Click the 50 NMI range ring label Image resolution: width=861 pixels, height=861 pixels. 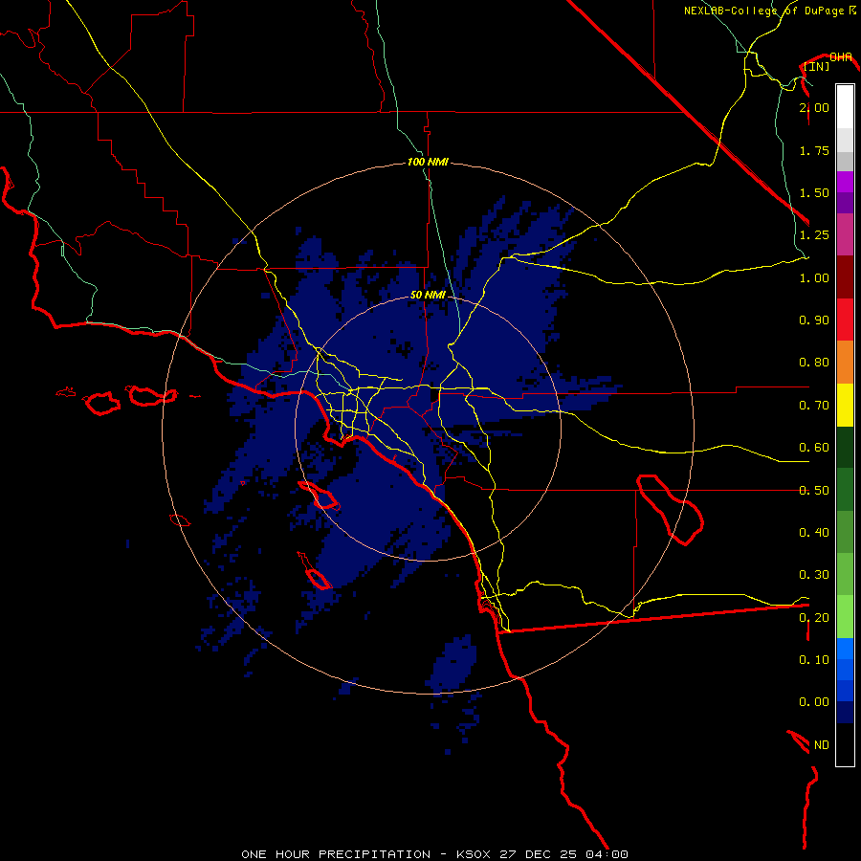428,295
